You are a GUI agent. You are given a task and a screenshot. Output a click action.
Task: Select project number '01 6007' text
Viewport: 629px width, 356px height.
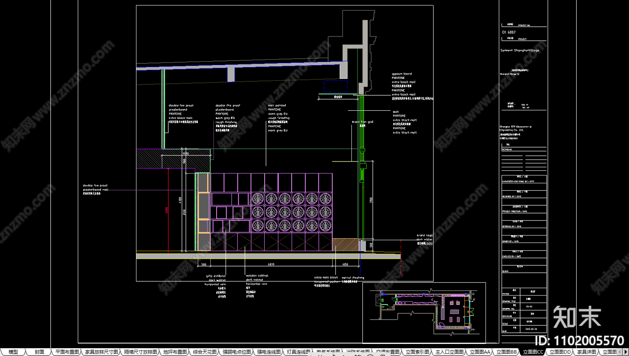pos(509,32)
